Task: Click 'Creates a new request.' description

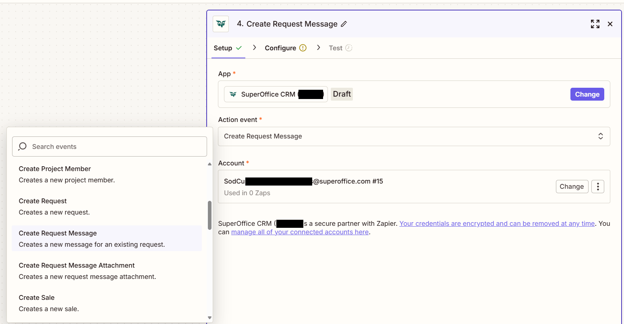Action: pos(54,213)
